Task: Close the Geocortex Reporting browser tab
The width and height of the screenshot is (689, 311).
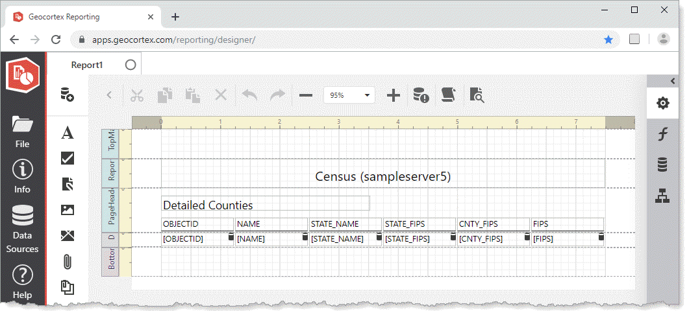Action: pyautogui.click(x=151, y=17)
